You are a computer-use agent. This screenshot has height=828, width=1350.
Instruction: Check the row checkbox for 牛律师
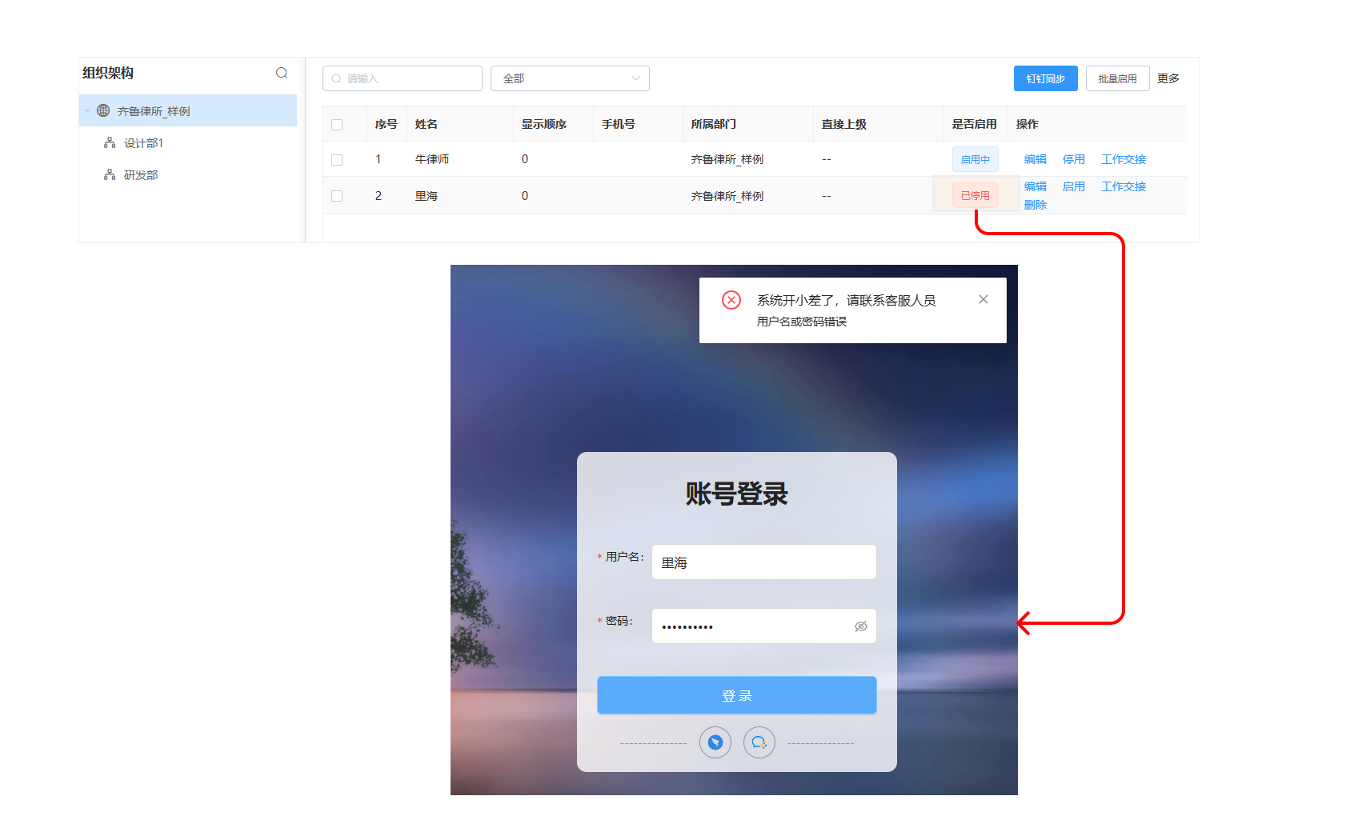[x=337, y=160]
